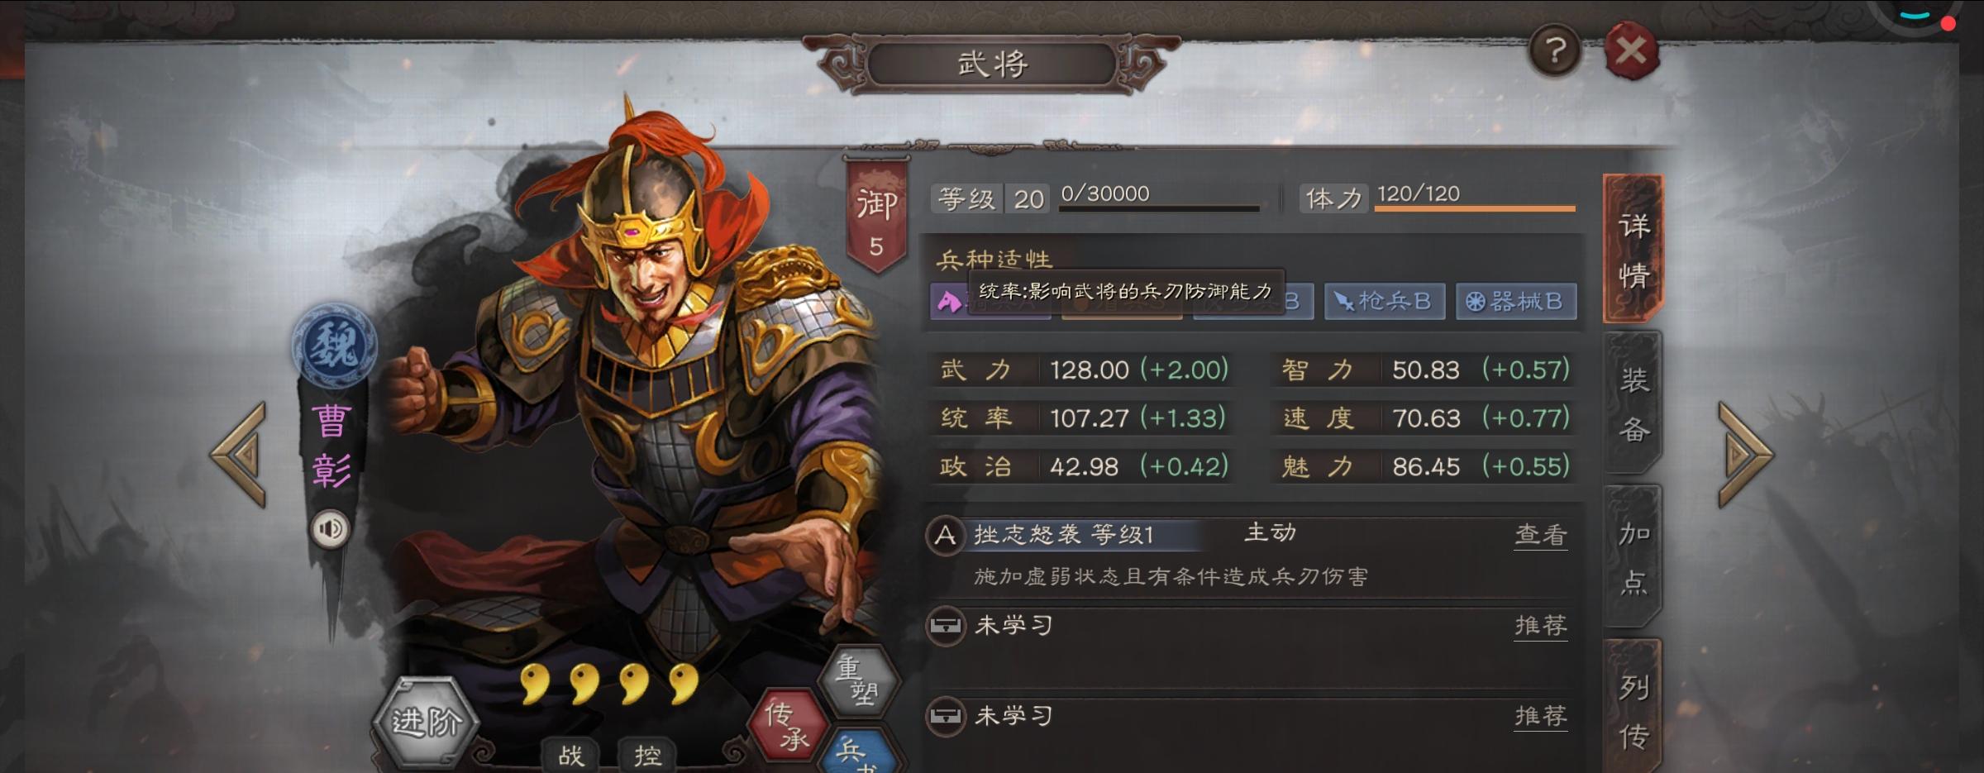
Task: Open the 加点 tab
Action: [1633, 558]
